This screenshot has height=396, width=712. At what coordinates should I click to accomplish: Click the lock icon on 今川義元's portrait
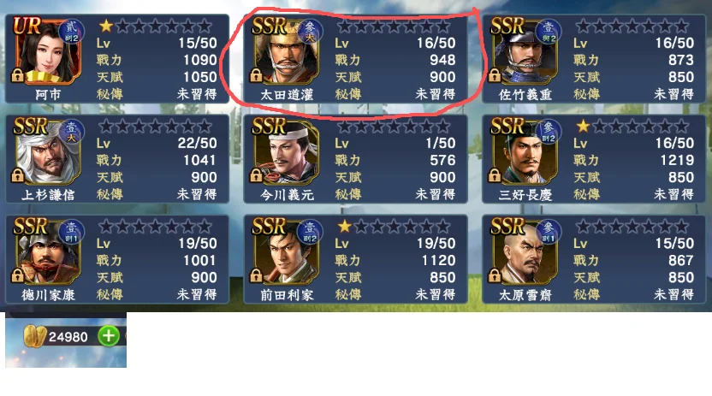[256, 175]
